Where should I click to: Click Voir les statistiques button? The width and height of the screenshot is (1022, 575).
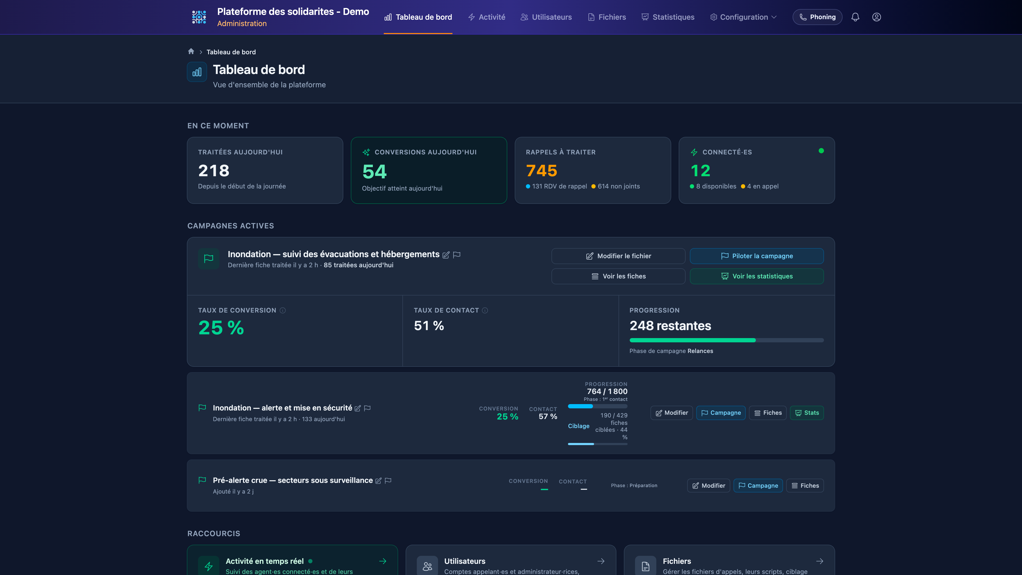click(x=757, y=276)
